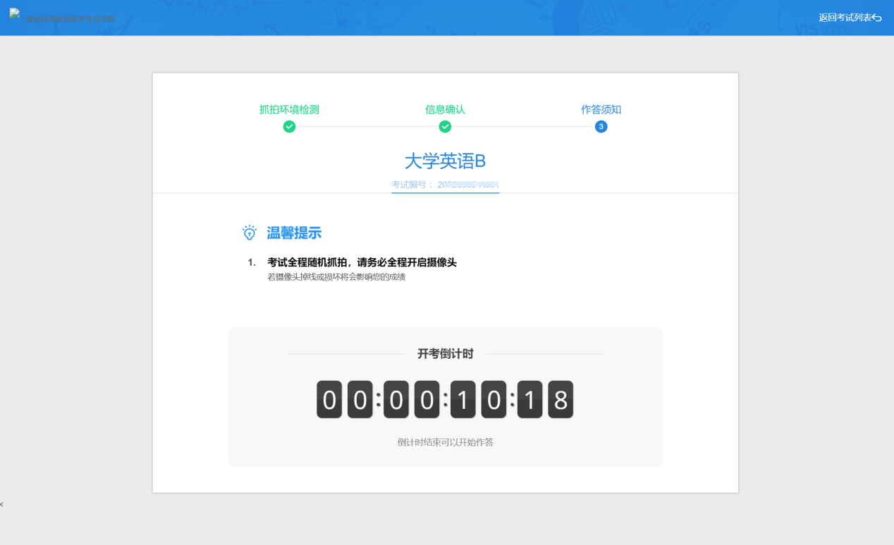This screenshot has height=545, width=894.
Task: Click the green checkmark under 抓拍环境检测
Action: pos(289,127)
